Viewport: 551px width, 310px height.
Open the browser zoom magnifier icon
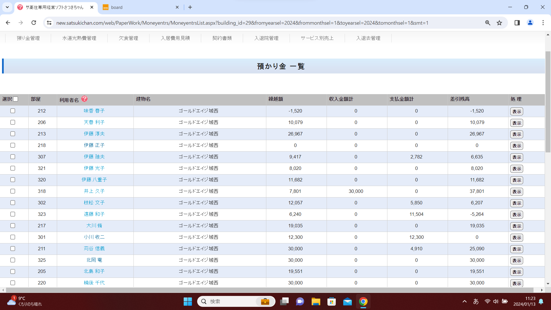[488, 23]
